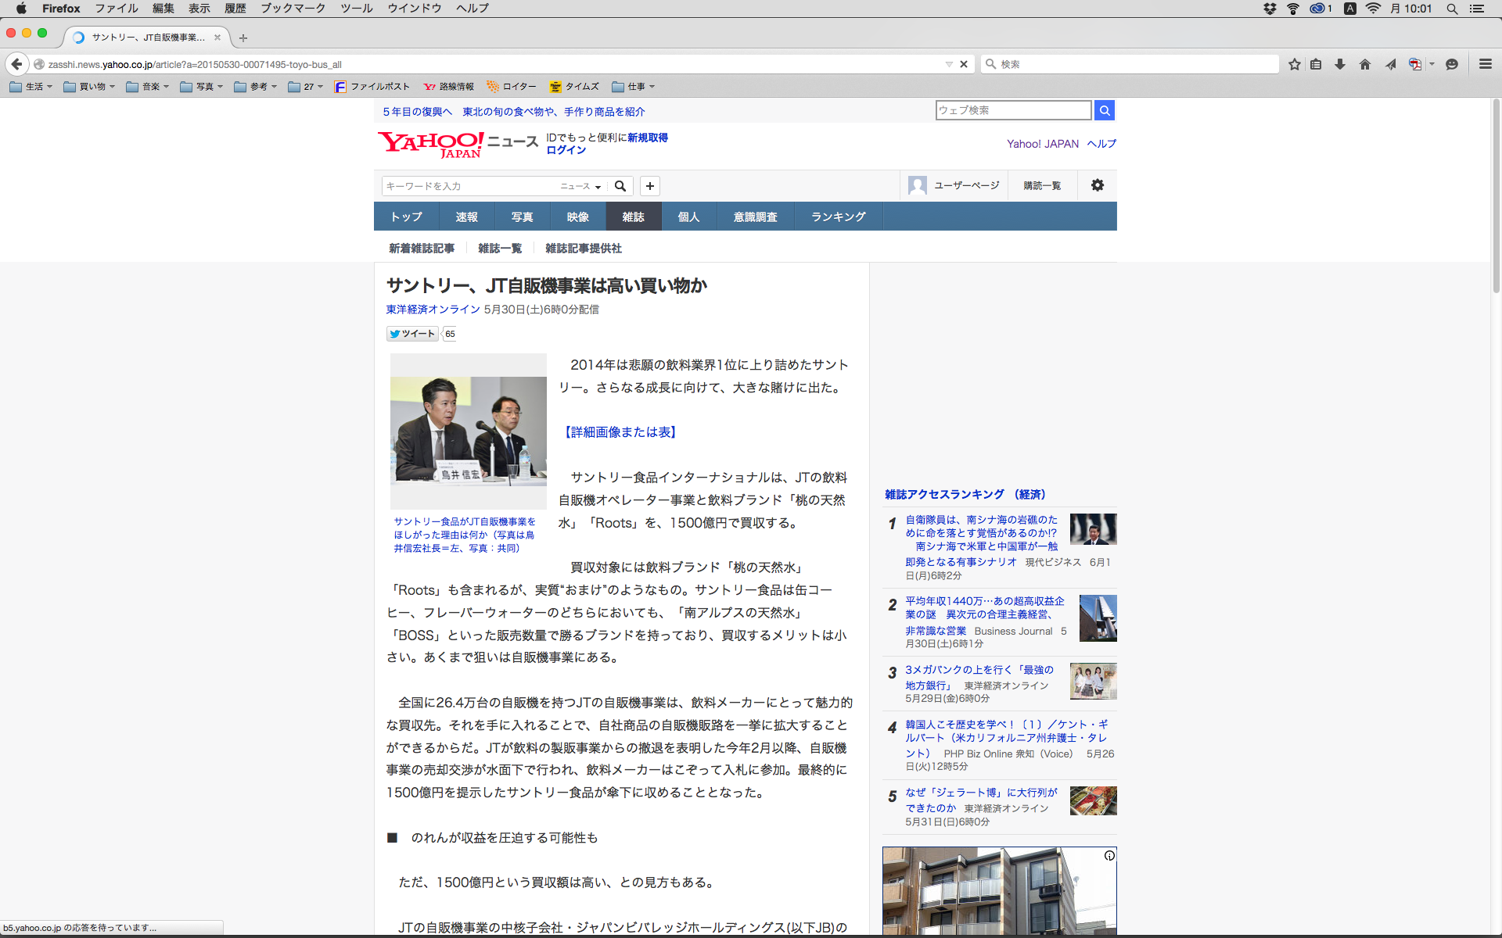Stop loading with the address bar X
The width and height of the screenshot is (1502, 938).
[964, 64]
